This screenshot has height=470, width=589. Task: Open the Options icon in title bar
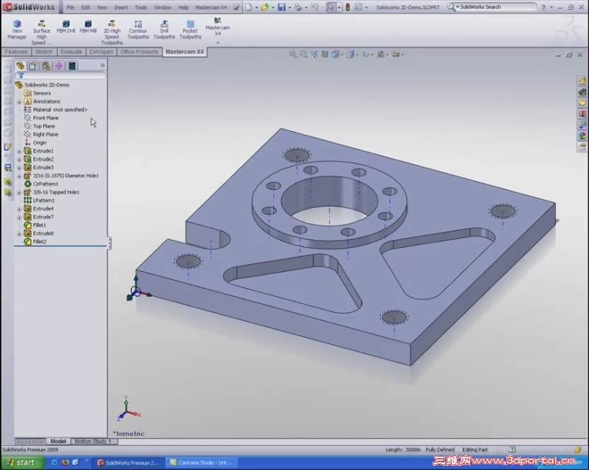point(359,7)
